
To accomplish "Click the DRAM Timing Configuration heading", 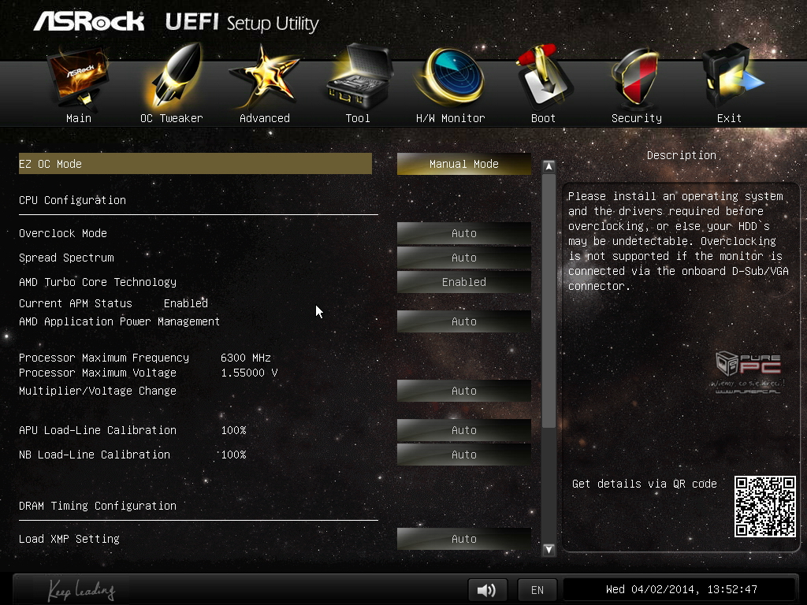I will tap(98, 507).
